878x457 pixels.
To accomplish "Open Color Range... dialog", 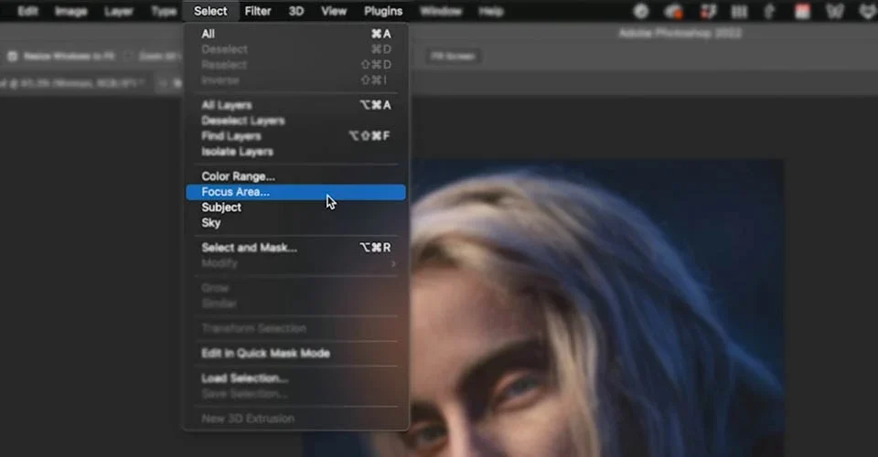I will [x=295, y=176].
